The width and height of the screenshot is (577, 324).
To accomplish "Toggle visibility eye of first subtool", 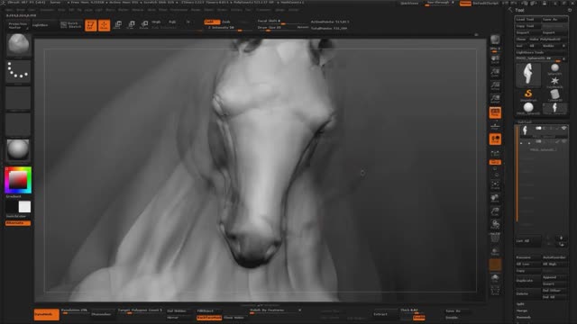I will (563, 128).
